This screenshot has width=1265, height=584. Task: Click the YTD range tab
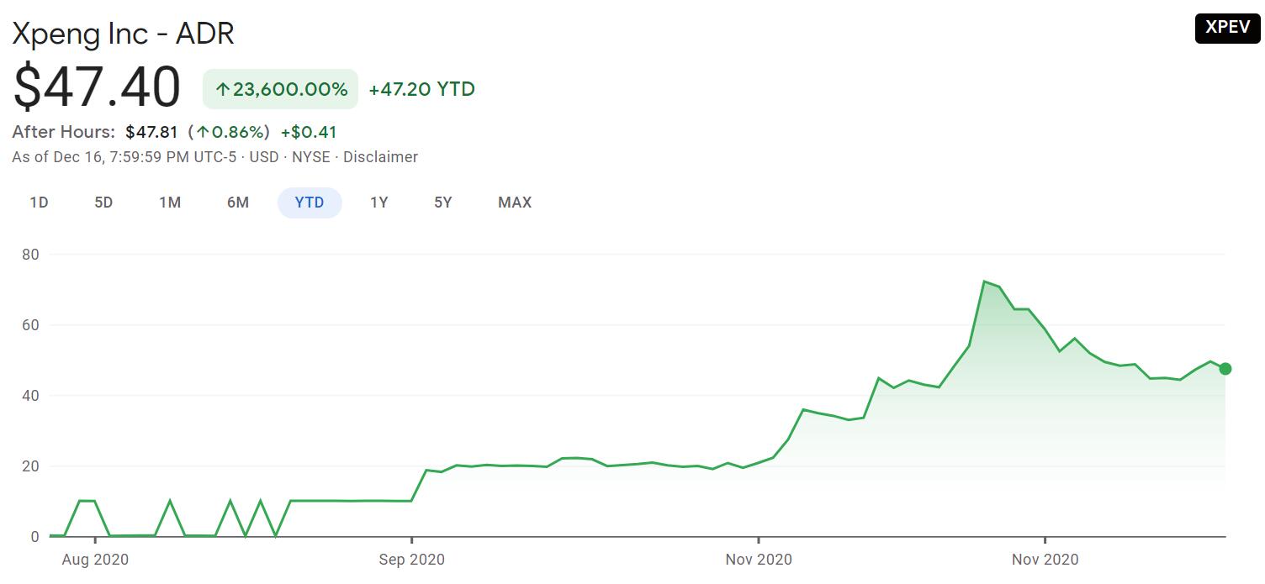(310, 203)
